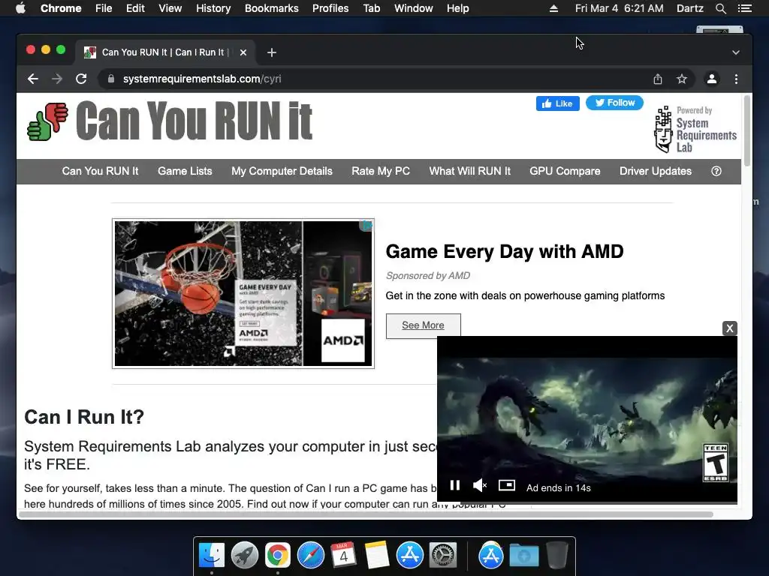Click the AMD basketball banner image

(x=243, y=293)
